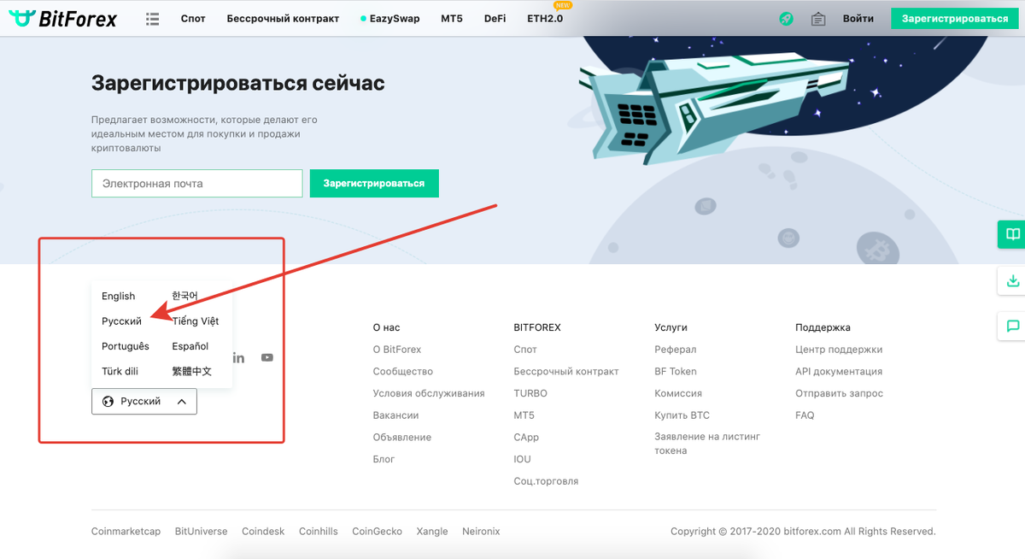
Task: Open footer Спот link under BITFOREX
Action: coord(525,350)
